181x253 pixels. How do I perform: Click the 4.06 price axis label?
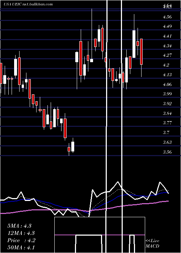coord(167,84)
